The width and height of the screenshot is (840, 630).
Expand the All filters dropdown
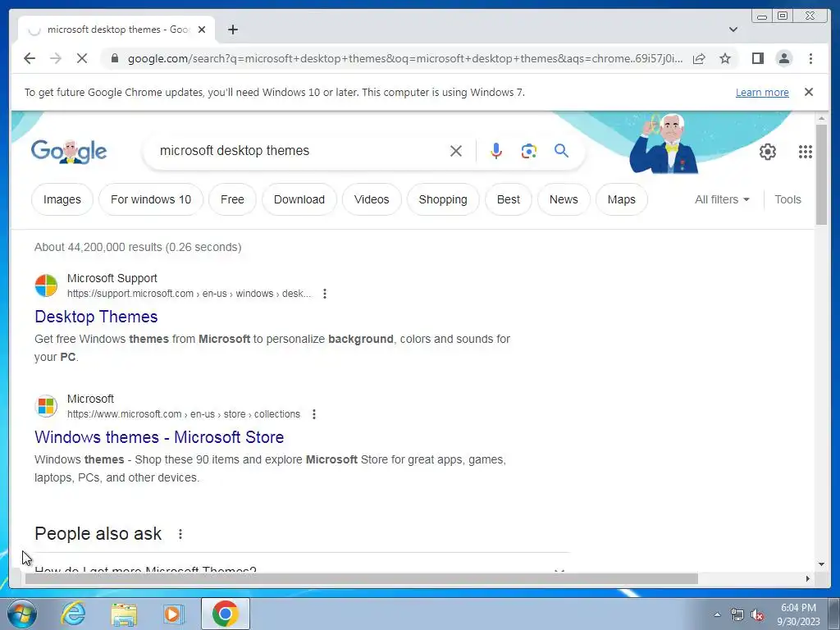pos(722,199)
